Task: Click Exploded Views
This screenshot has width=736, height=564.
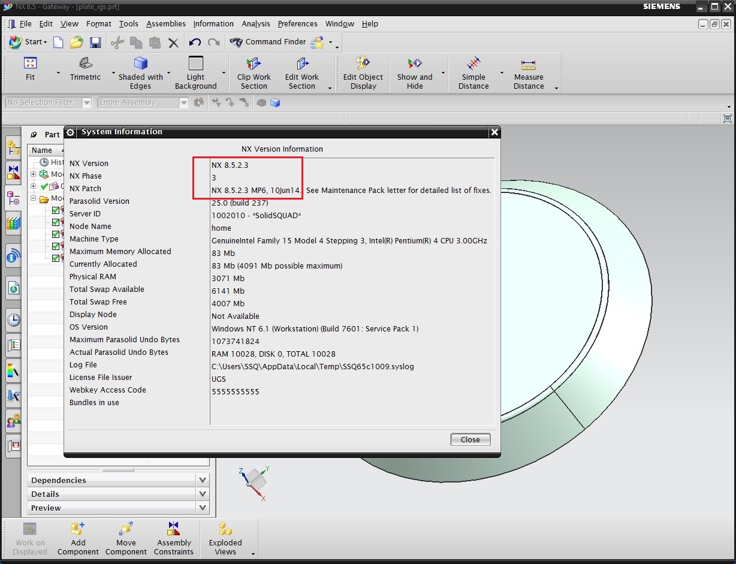Action: pyautogui.click(x=225, y=538)
